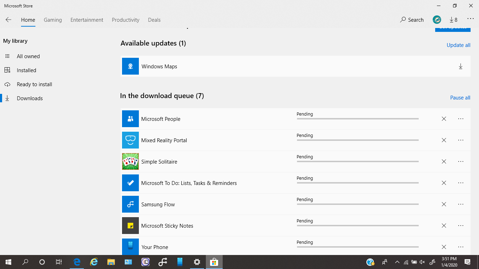The image size is (479, 269).
Task: Click the Microsoft People app icon
Action: tap(130, 119)
